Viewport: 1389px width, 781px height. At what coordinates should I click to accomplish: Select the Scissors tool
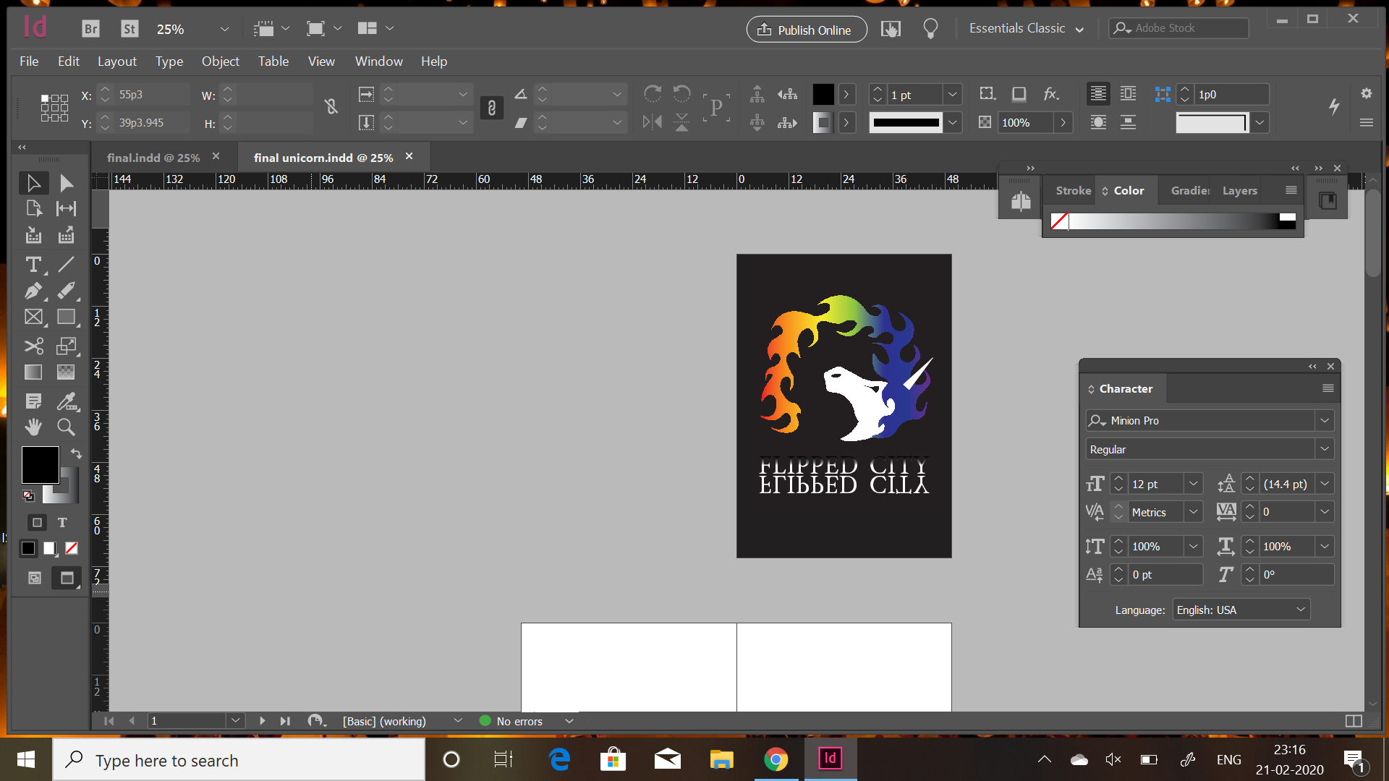pos(33,346)
